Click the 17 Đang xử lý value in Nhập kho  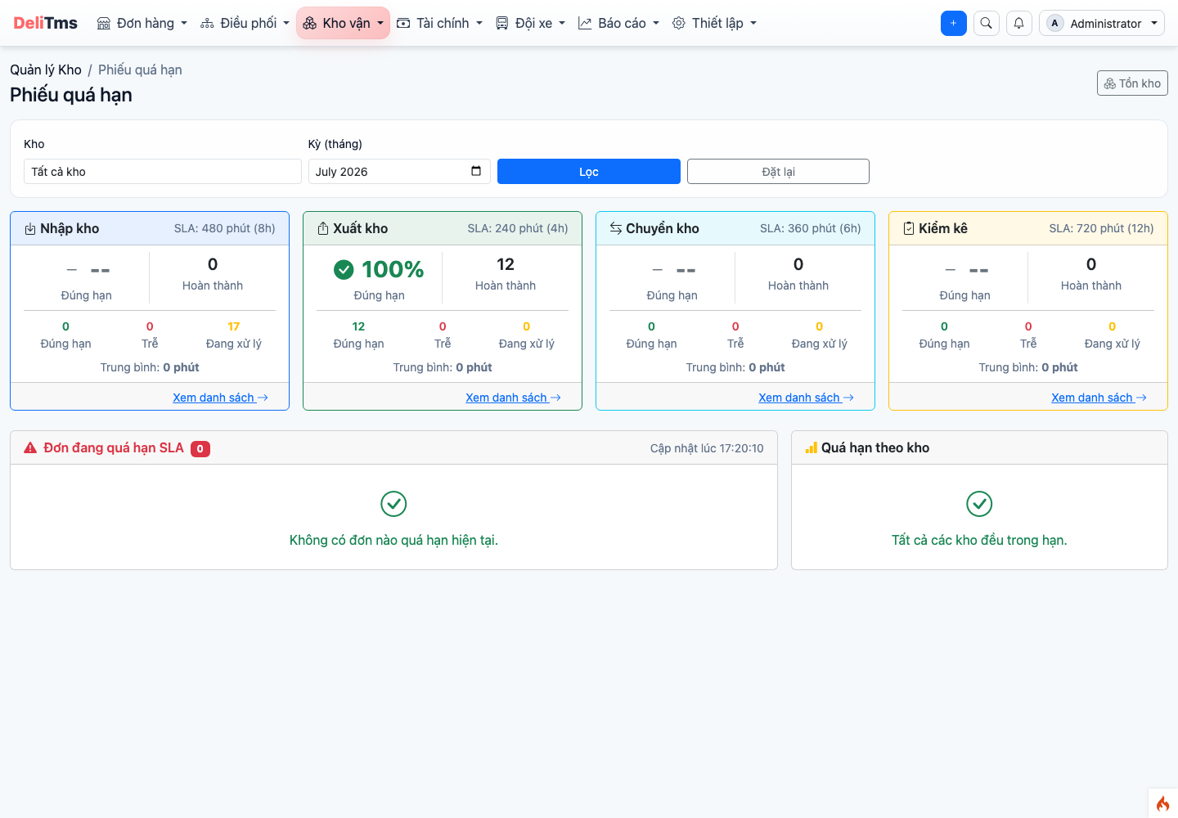point(234,326)
